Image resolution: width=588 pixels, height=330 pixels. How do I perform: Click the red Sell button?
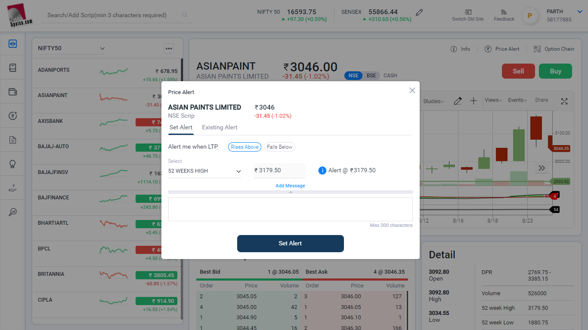coord(518,71)
